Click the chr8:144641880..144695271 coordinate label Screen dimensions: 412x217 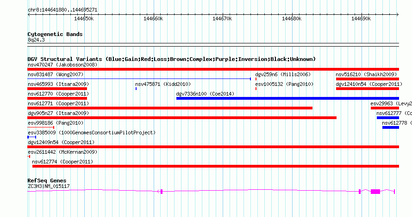click(62, 10)
